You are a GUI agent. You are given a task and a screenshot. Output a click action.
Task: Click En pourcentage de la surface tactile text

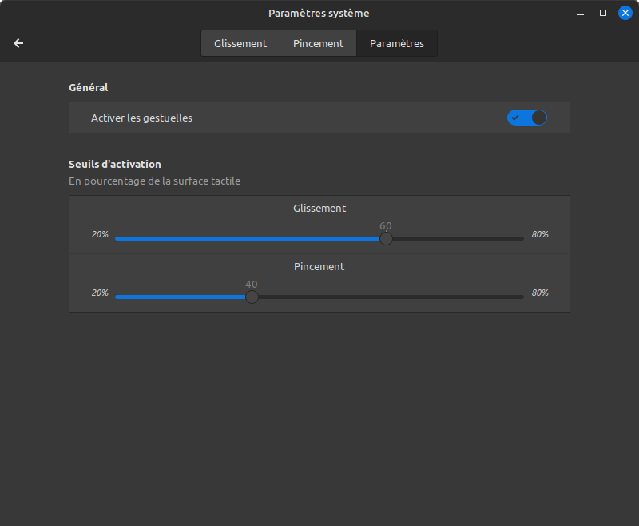pos(154,181)
